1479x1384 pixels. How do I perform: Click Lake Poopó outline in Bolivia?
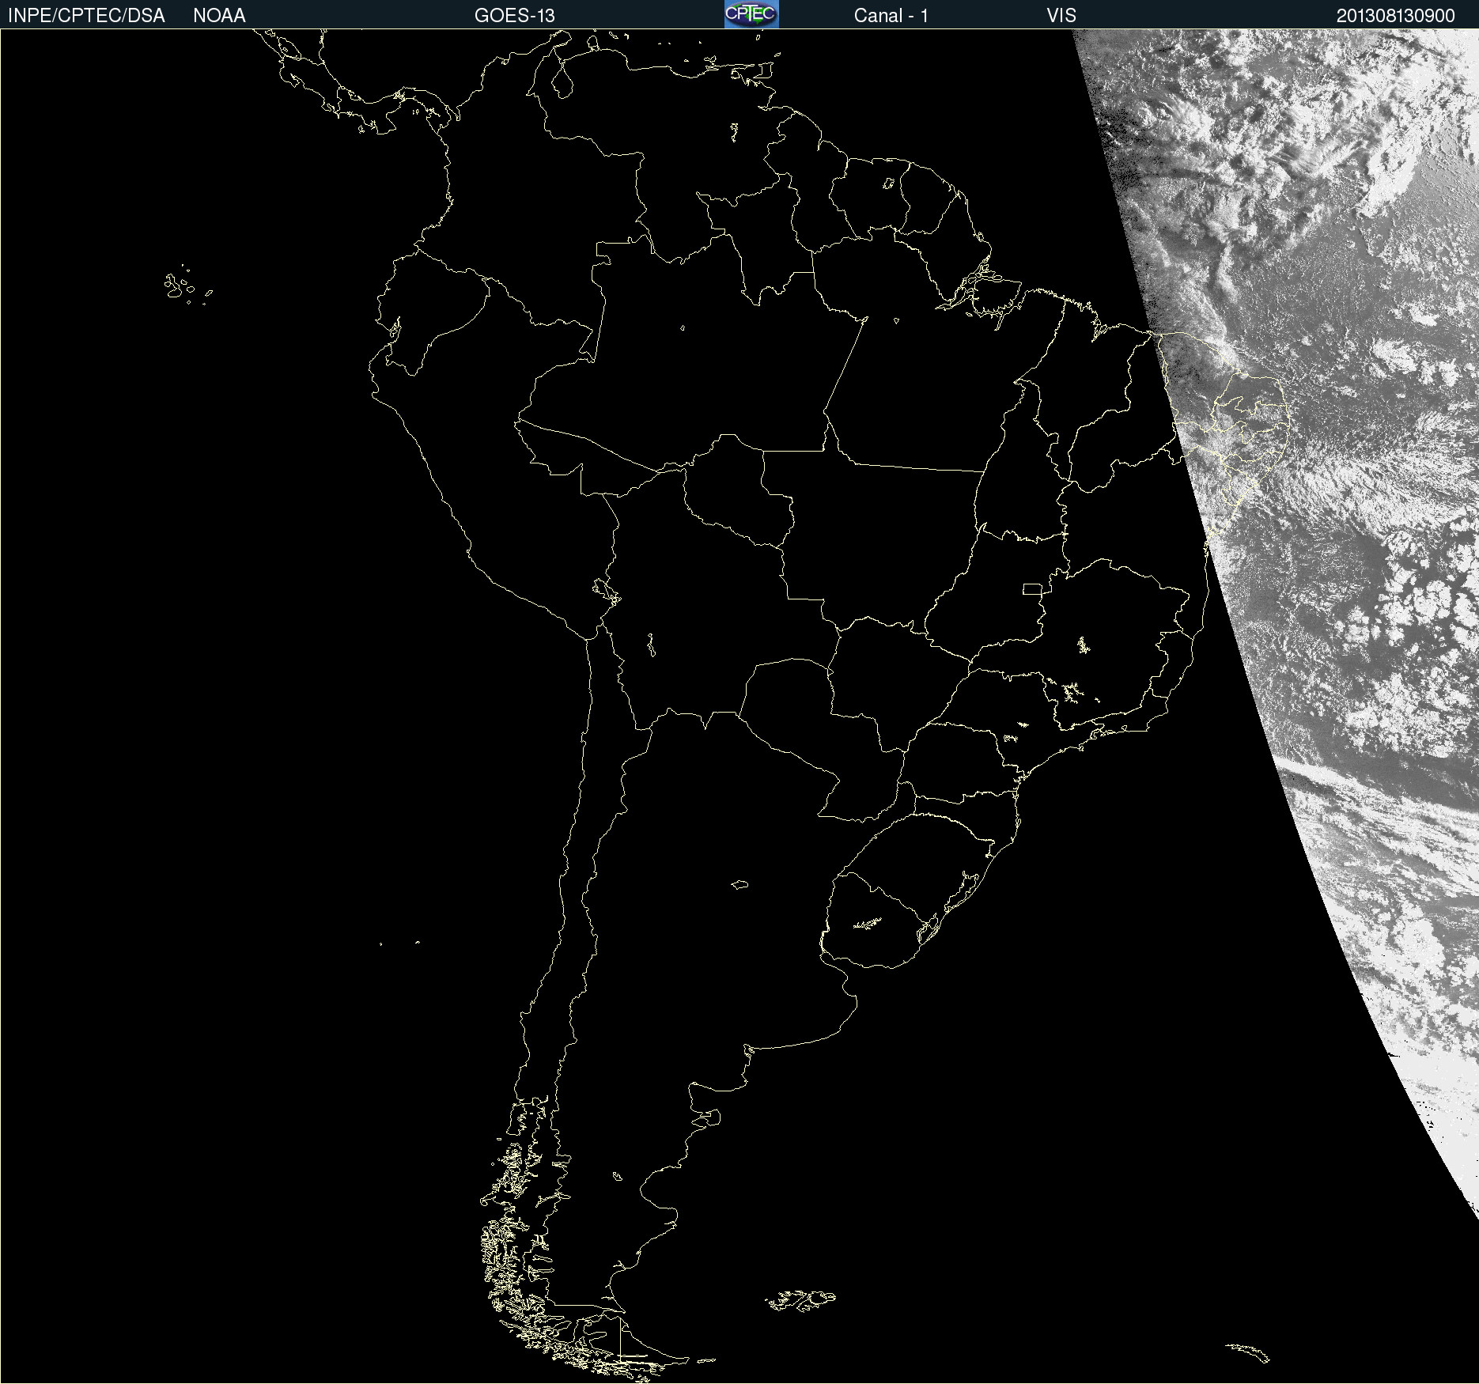651,645
